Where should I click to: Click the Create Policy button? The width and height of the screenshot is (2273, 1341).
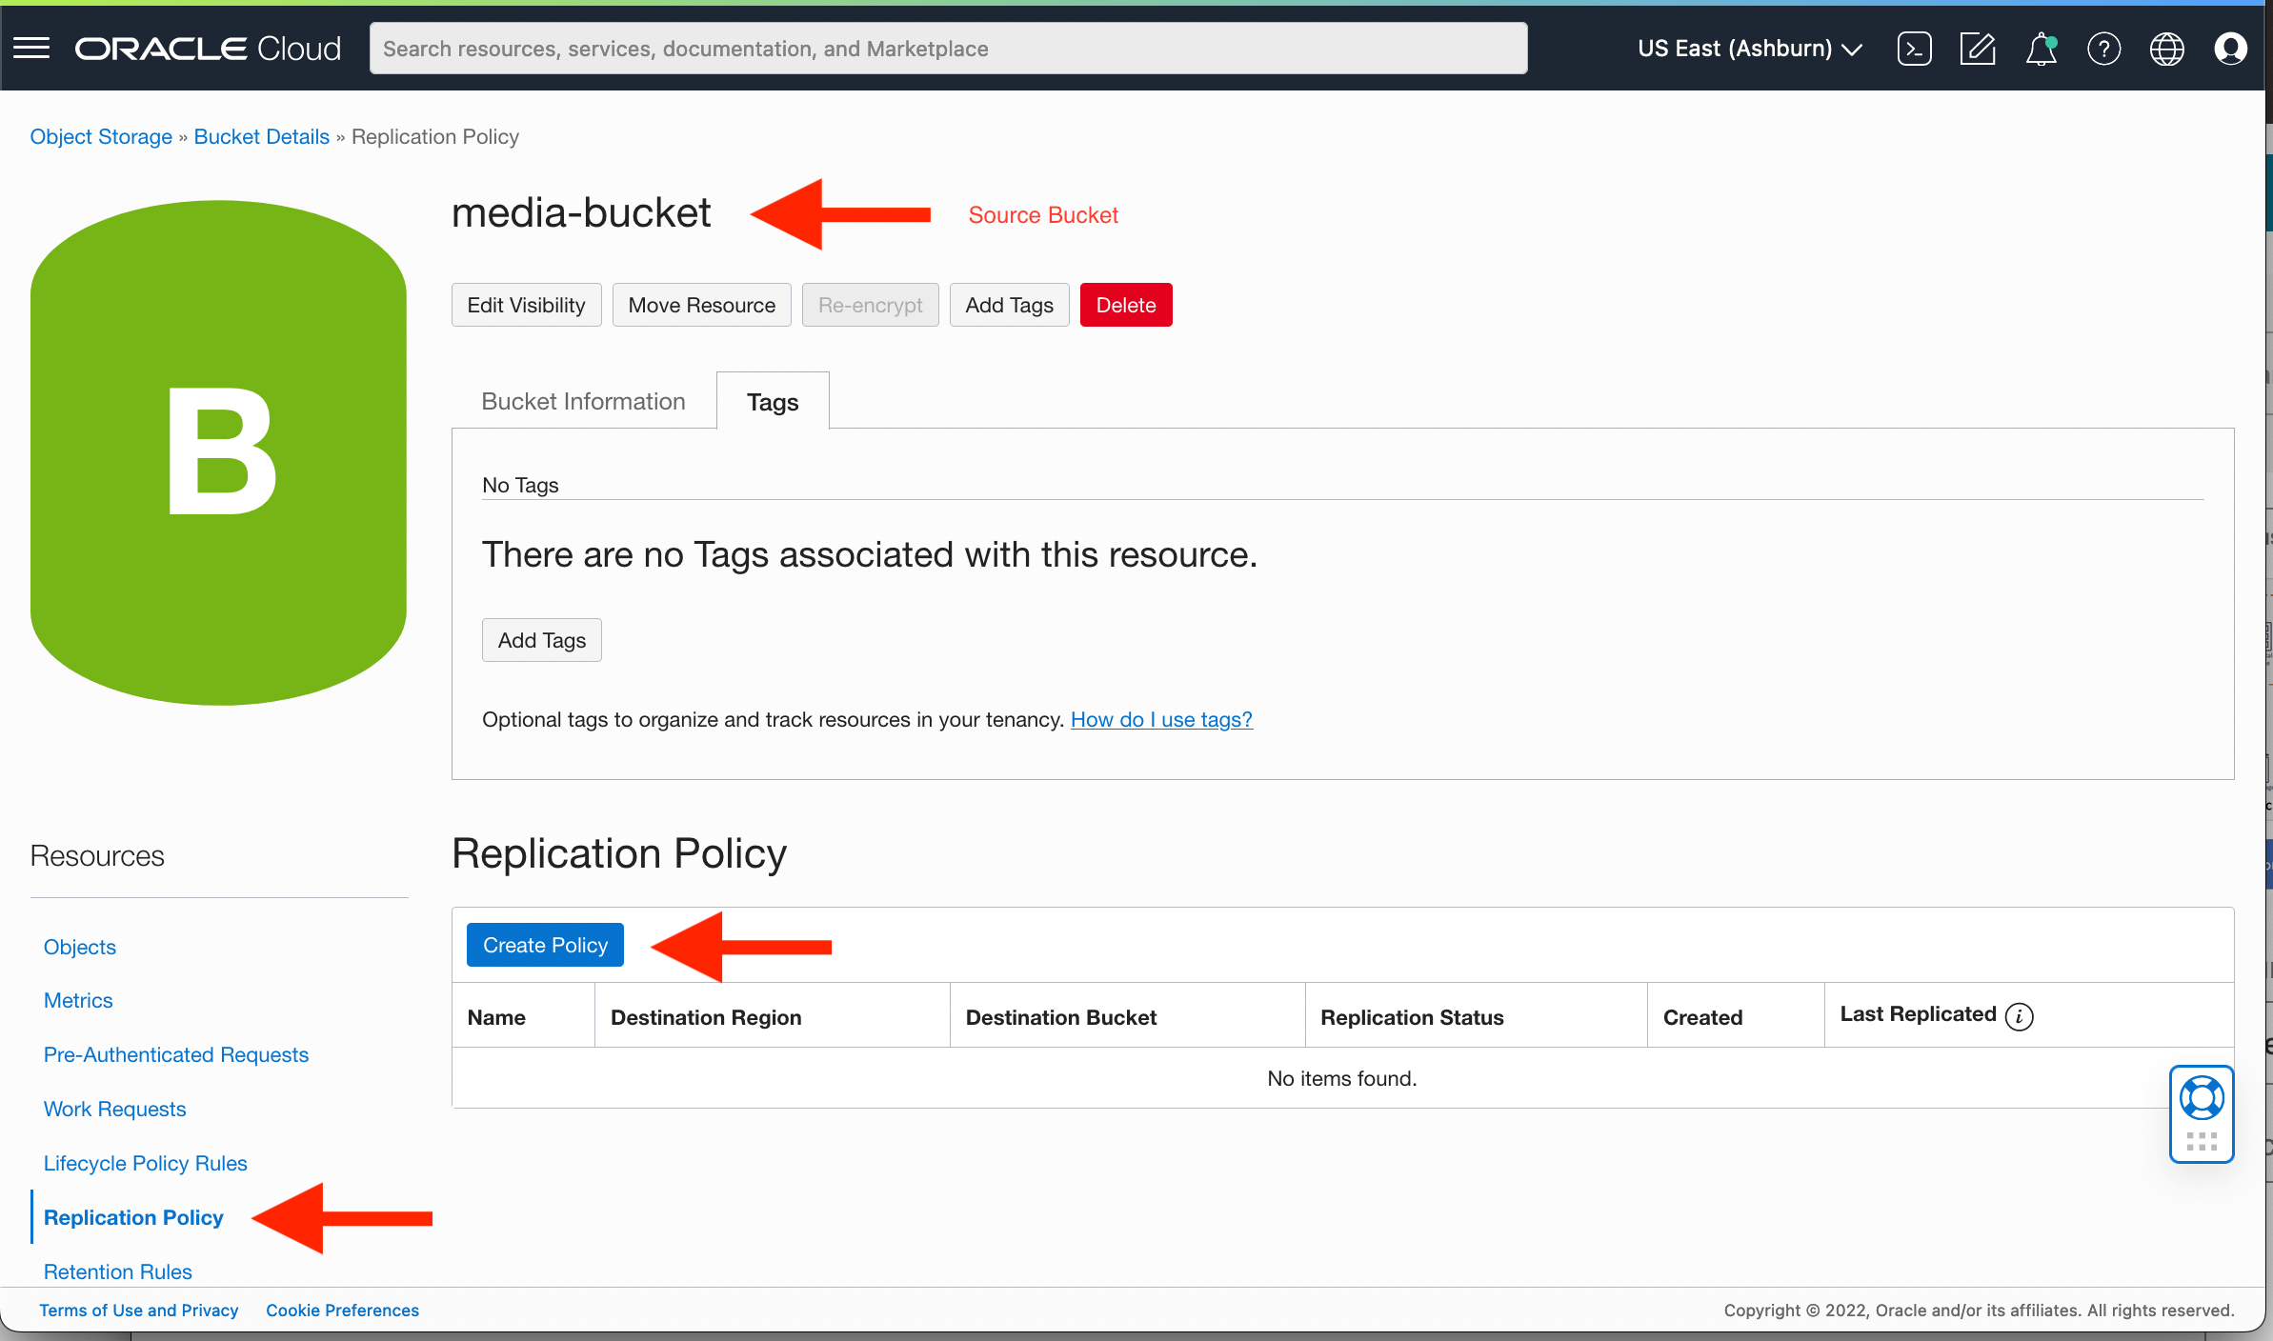tap(544, 944)
